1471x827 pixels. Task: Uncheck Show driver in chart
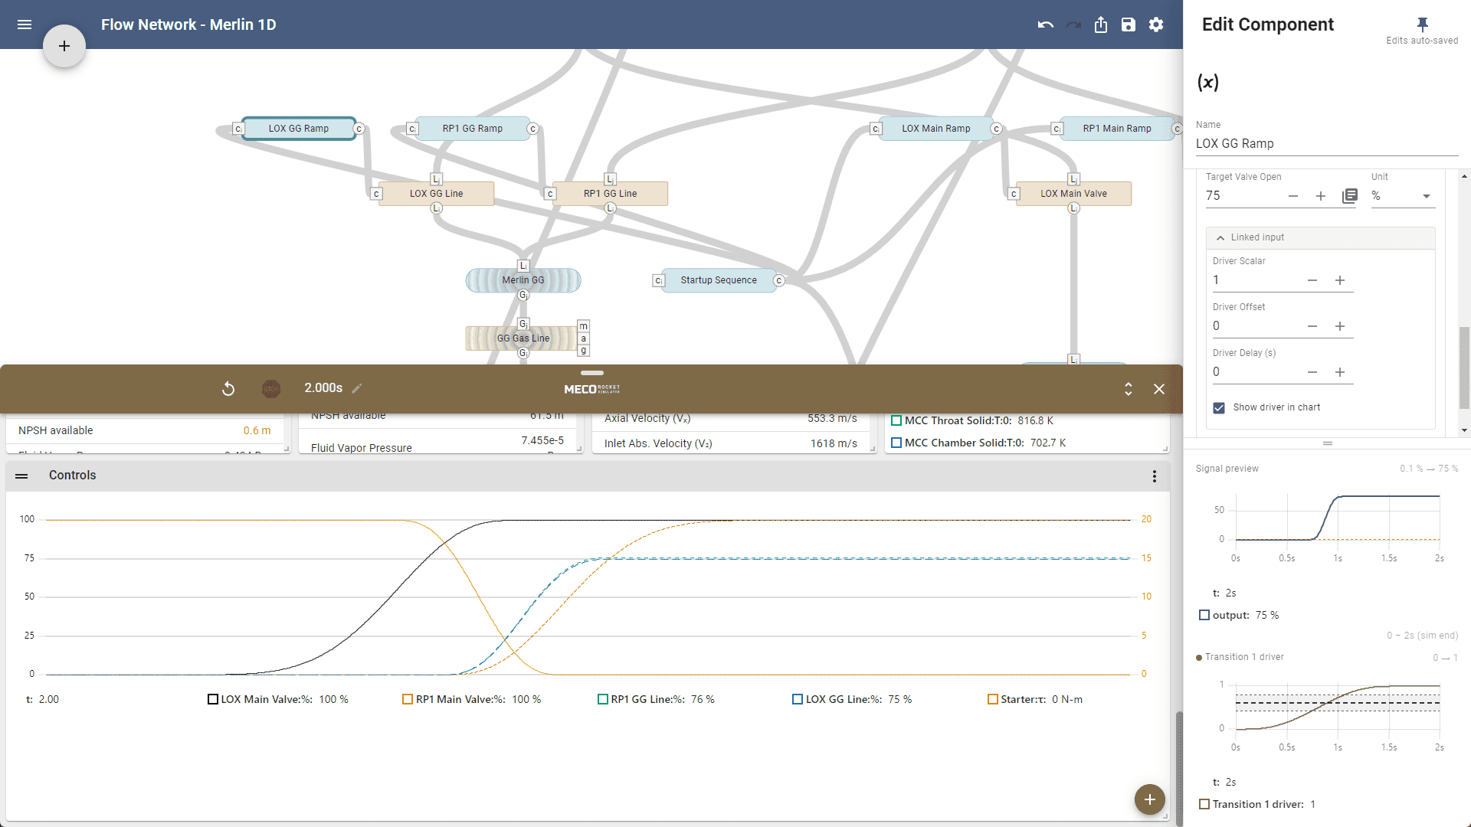click(1219, 408)
